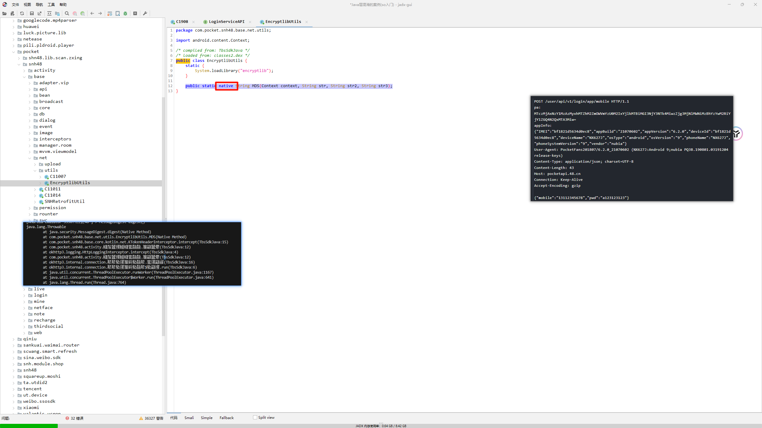Open the text search magnifier tool
762x428 pixels.
pyautogui.click(x=67, y=13)
